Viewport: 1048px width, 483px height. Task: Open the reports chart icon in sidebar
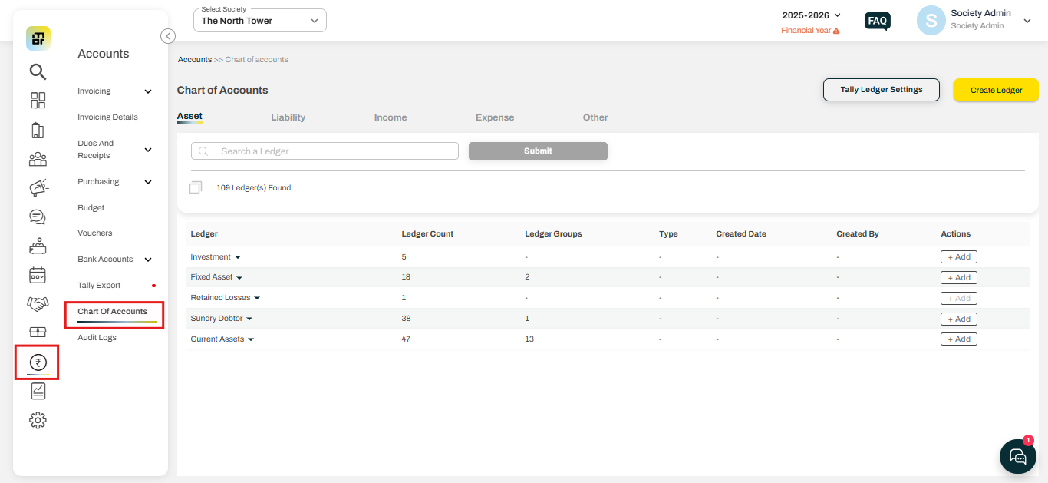click(x=38, y=391)
